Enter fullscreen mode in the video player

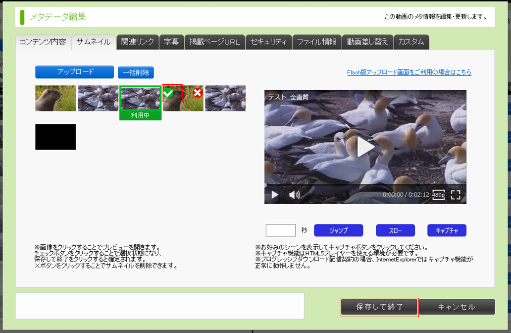click(x=456, y=195)
